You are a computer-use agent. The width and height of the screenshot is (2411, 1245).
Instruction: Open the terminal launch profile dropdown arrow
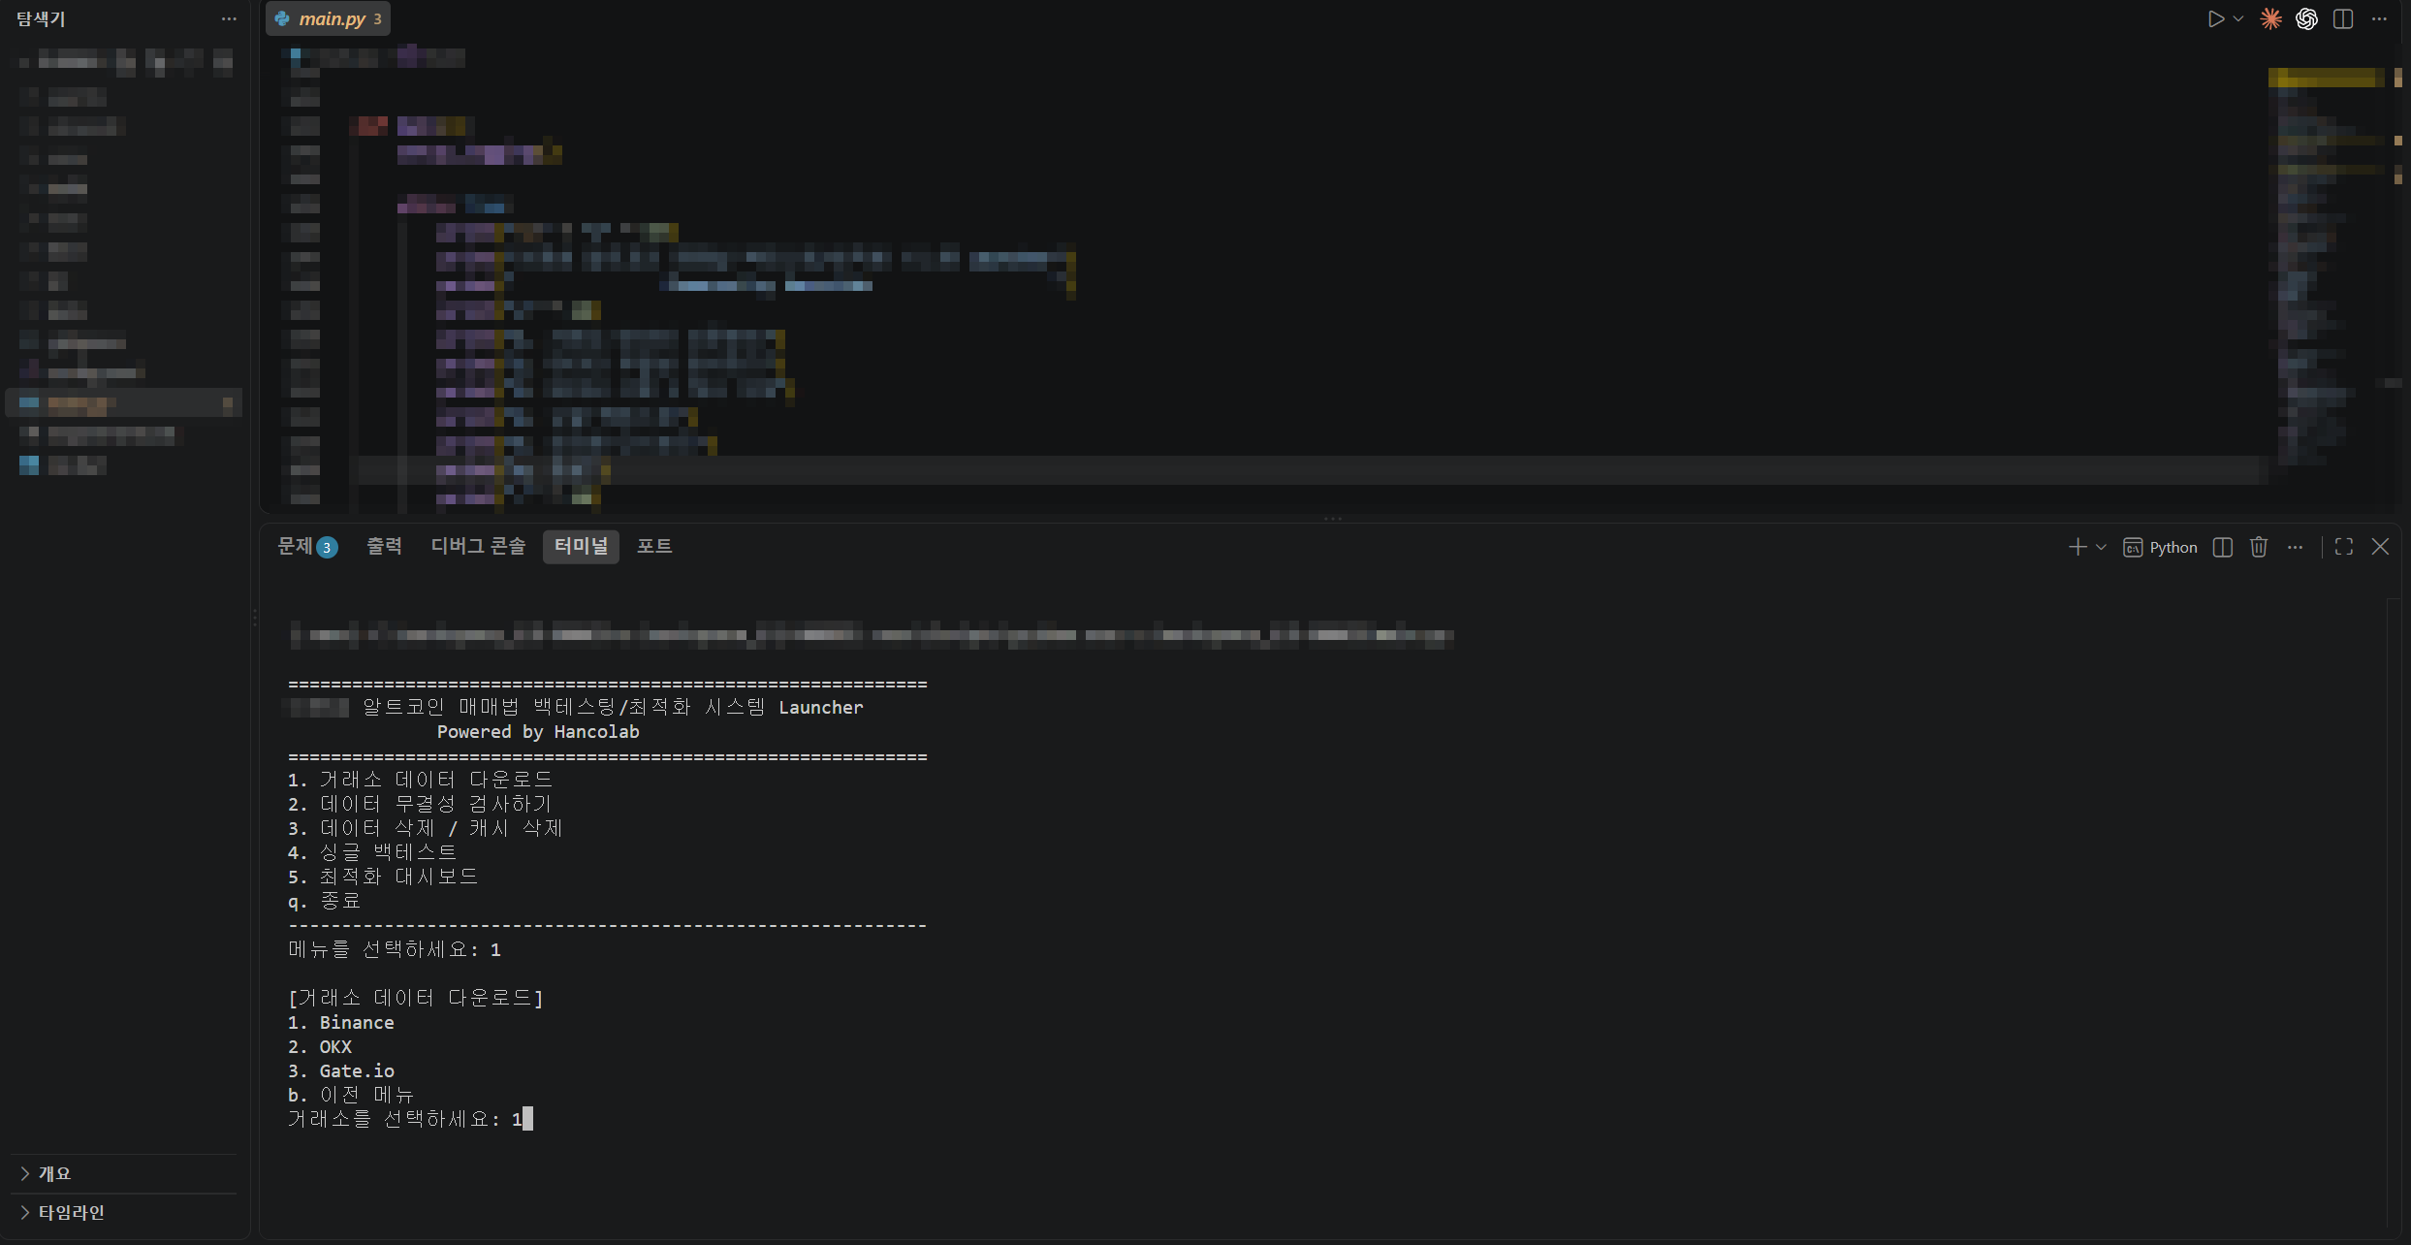(2101, 547)
